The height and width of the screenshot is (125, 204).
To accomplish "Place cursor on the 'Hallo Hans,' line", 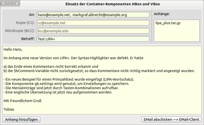I will click(x=15, y=49).
